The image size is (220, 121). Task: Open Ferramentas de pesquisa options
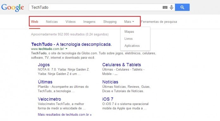(159, 22)
